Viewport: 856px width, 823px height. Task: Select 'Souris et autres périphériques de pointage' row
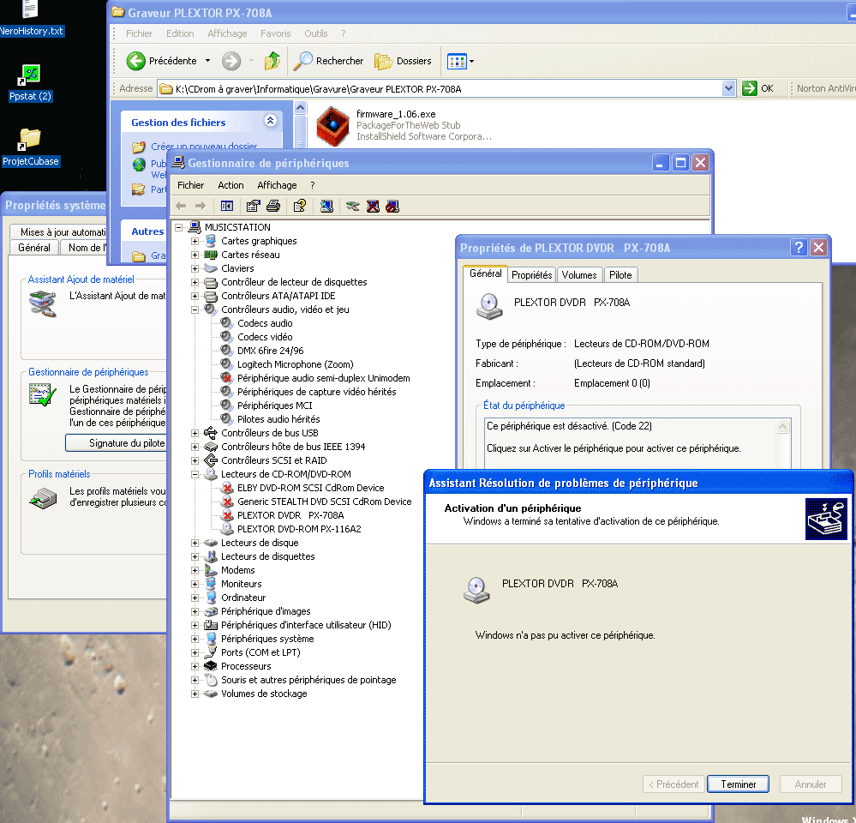click(x=308, y=680)
